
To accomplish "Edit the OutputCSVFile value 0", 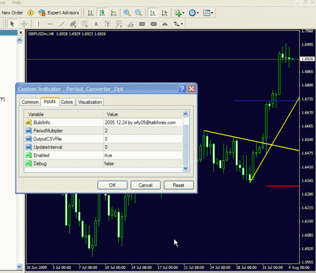I will pyautogui.click(x=143, y=139).
